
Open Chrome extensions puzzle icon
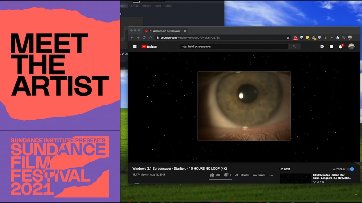click(x=338, y=37)
